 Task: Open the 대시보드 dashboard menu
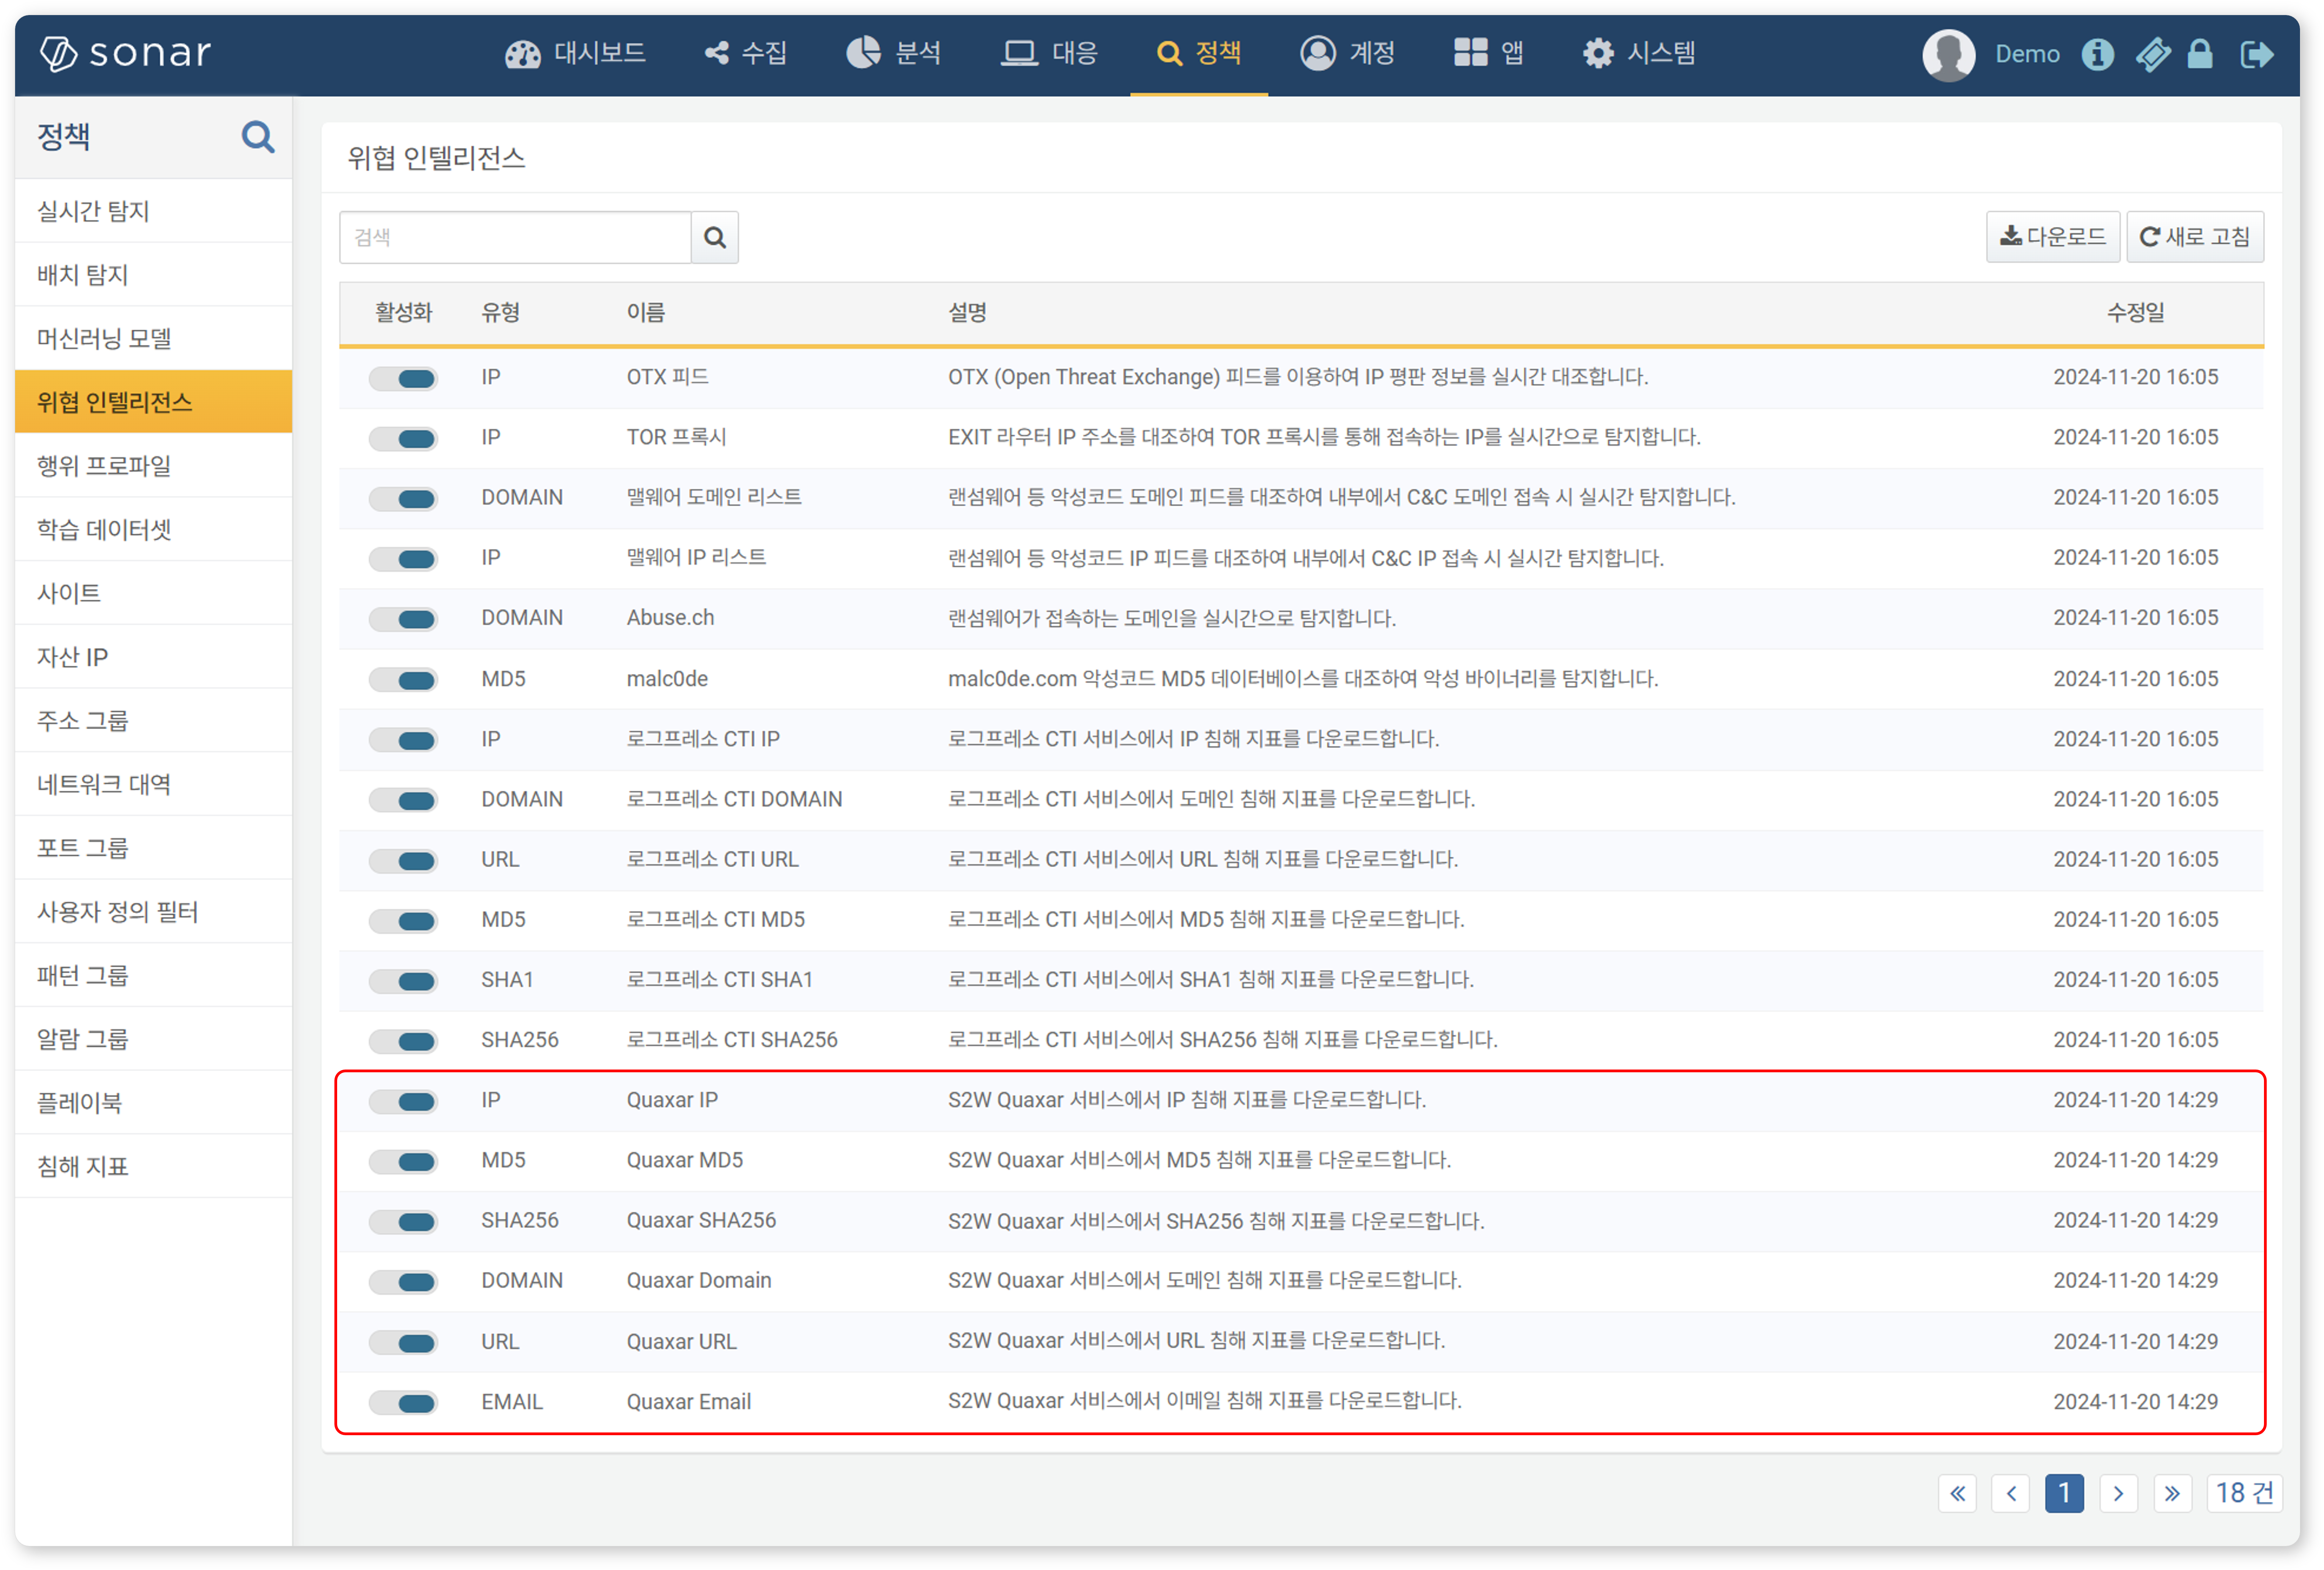575,53
